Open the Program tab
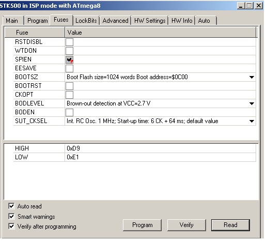This screenshot has width=267, height=241. (37, 21)
